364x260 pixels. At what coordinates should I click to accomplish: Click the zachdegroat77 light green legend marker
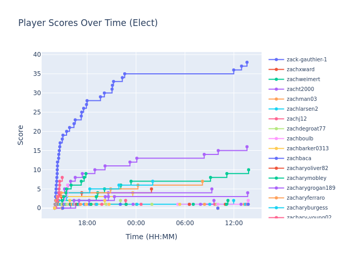point(276,129)
